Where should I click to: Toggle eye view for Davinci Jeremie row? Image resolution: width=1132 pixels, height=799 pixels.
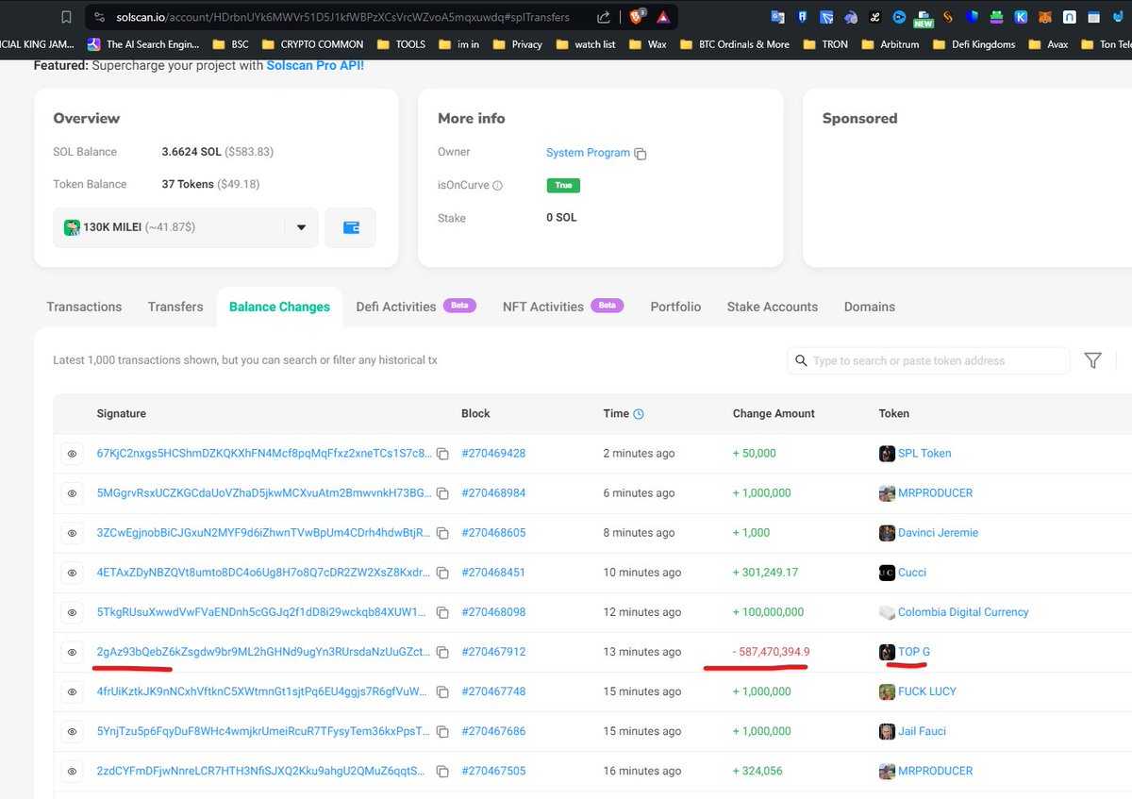tap(72, 533)
